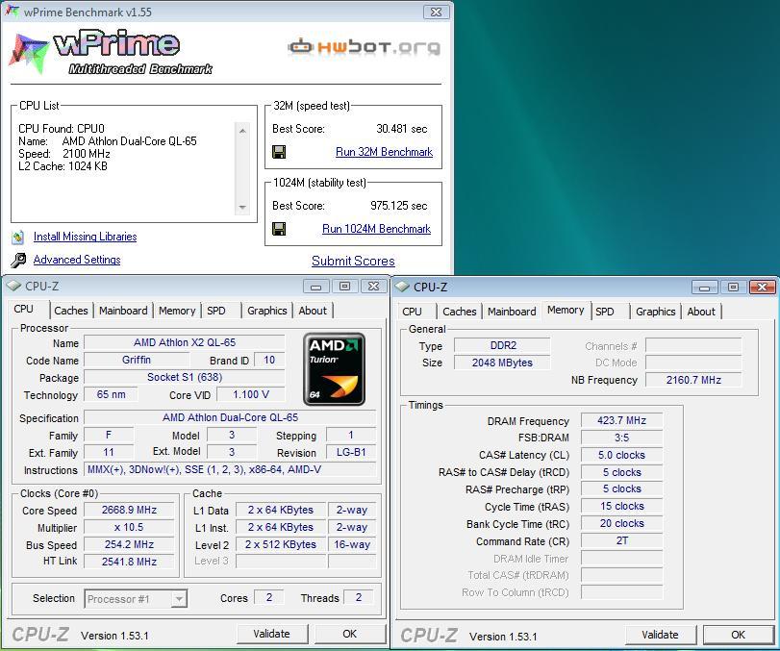
Task: Open Advanced Settings link
Action: [77, 260]
